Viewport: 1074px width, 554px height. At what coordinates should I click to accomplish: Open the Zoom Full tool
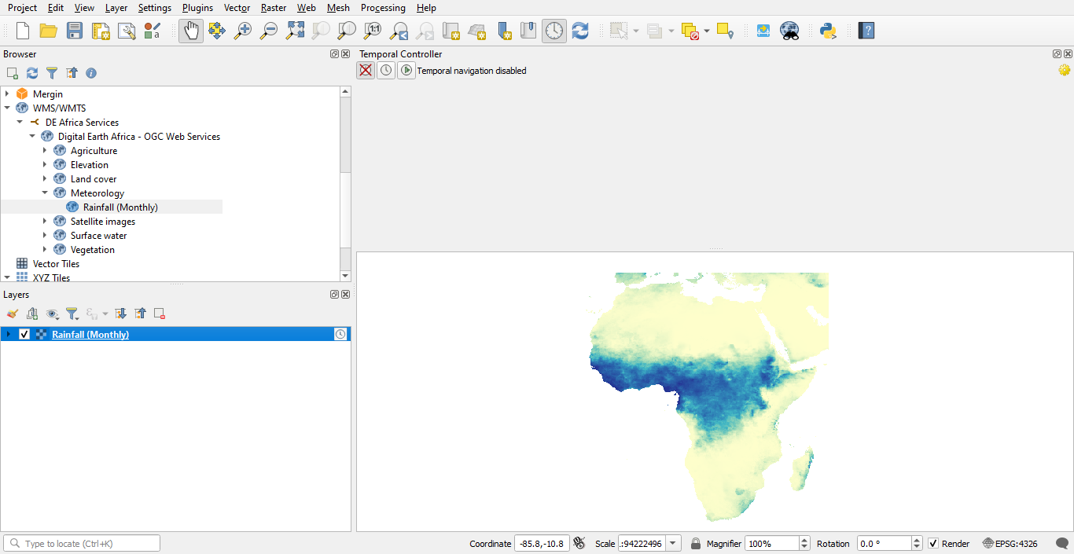coord(295,31)
